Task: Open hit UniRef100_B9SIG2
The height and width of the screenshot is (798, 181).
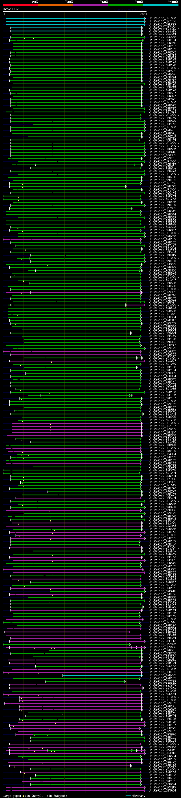Action: [x=162, y=405]
